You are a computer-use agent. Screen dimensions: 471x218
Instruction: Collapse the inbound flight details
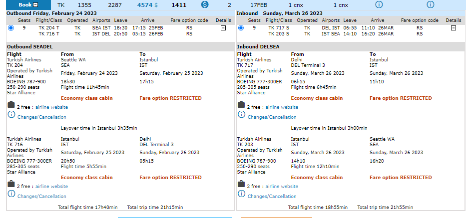[x=453, y=28]
